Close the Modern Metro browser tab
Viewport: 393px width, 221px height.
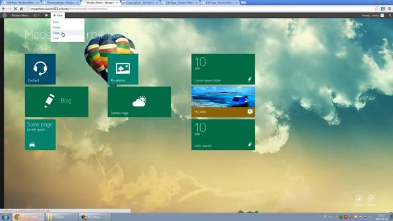click(x=117, y=2)
